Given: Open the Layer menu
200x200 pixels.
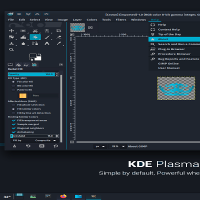Looking at the screenshot, I should tap(77, 19).
